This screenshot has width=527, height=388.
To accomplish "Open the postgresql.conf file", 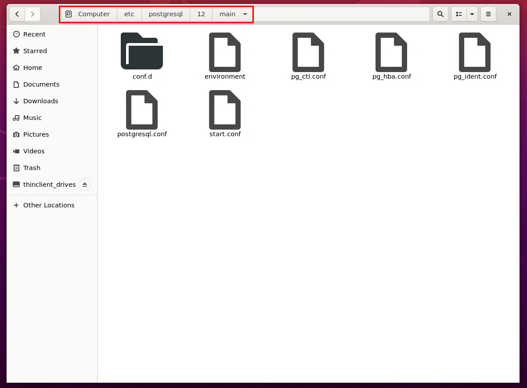I will pos(142,109).
